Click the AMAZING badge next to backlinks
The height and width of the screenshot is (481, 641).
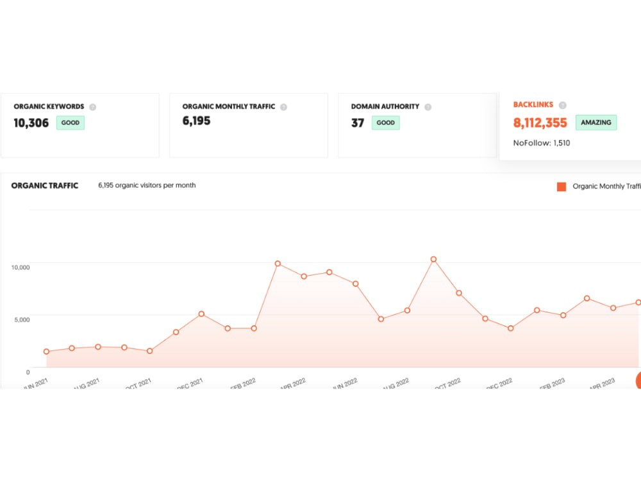click(x=596, y=122)
